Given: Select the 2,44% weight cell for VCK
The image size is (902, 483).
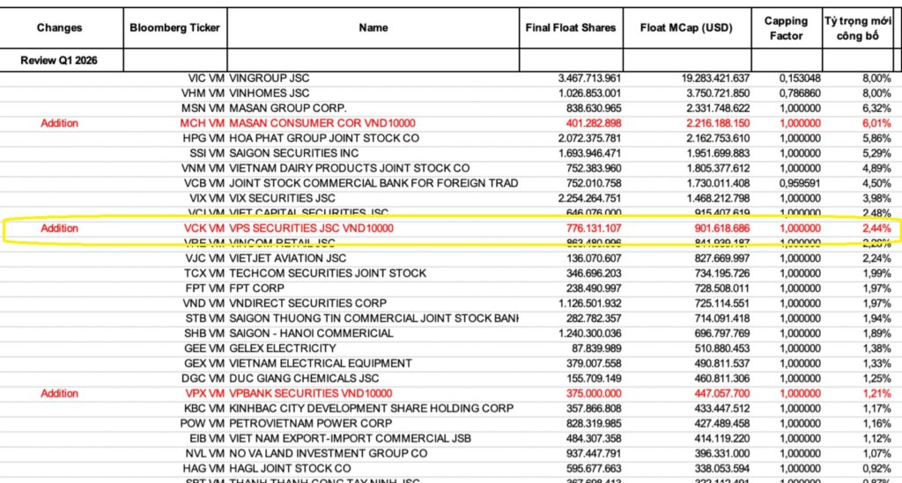Looking at the screenshot, I should click(876, 228).
